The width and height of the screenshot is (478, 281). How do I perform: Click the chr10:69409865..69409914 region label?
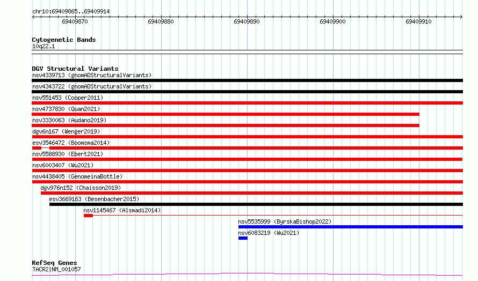click(71, 11)
